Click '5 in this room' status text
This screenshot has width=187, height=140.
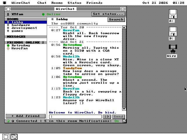tap(60, 121)
